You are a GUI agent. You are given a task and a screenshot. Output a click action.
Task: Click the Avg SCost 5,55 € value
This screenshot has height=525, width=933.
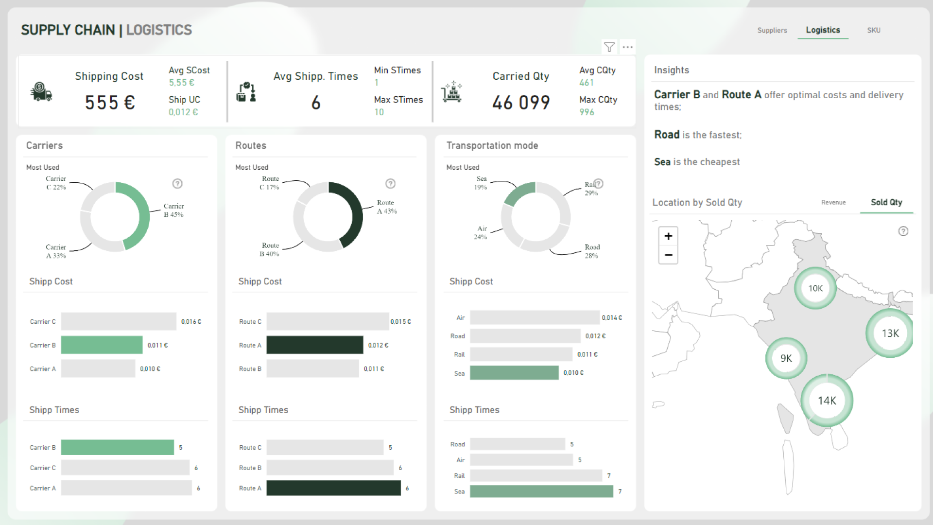pyautogui.click(x=182, y=83)
